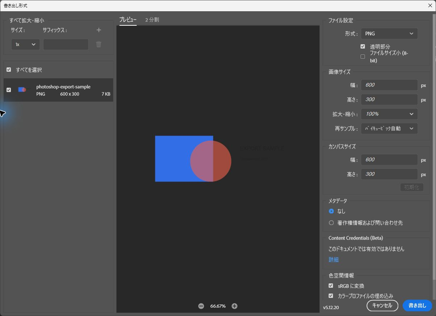The height and width of the screenshot is (316, 436).
Task: Click the v5.12.20 version label
Action: point(331,307)
